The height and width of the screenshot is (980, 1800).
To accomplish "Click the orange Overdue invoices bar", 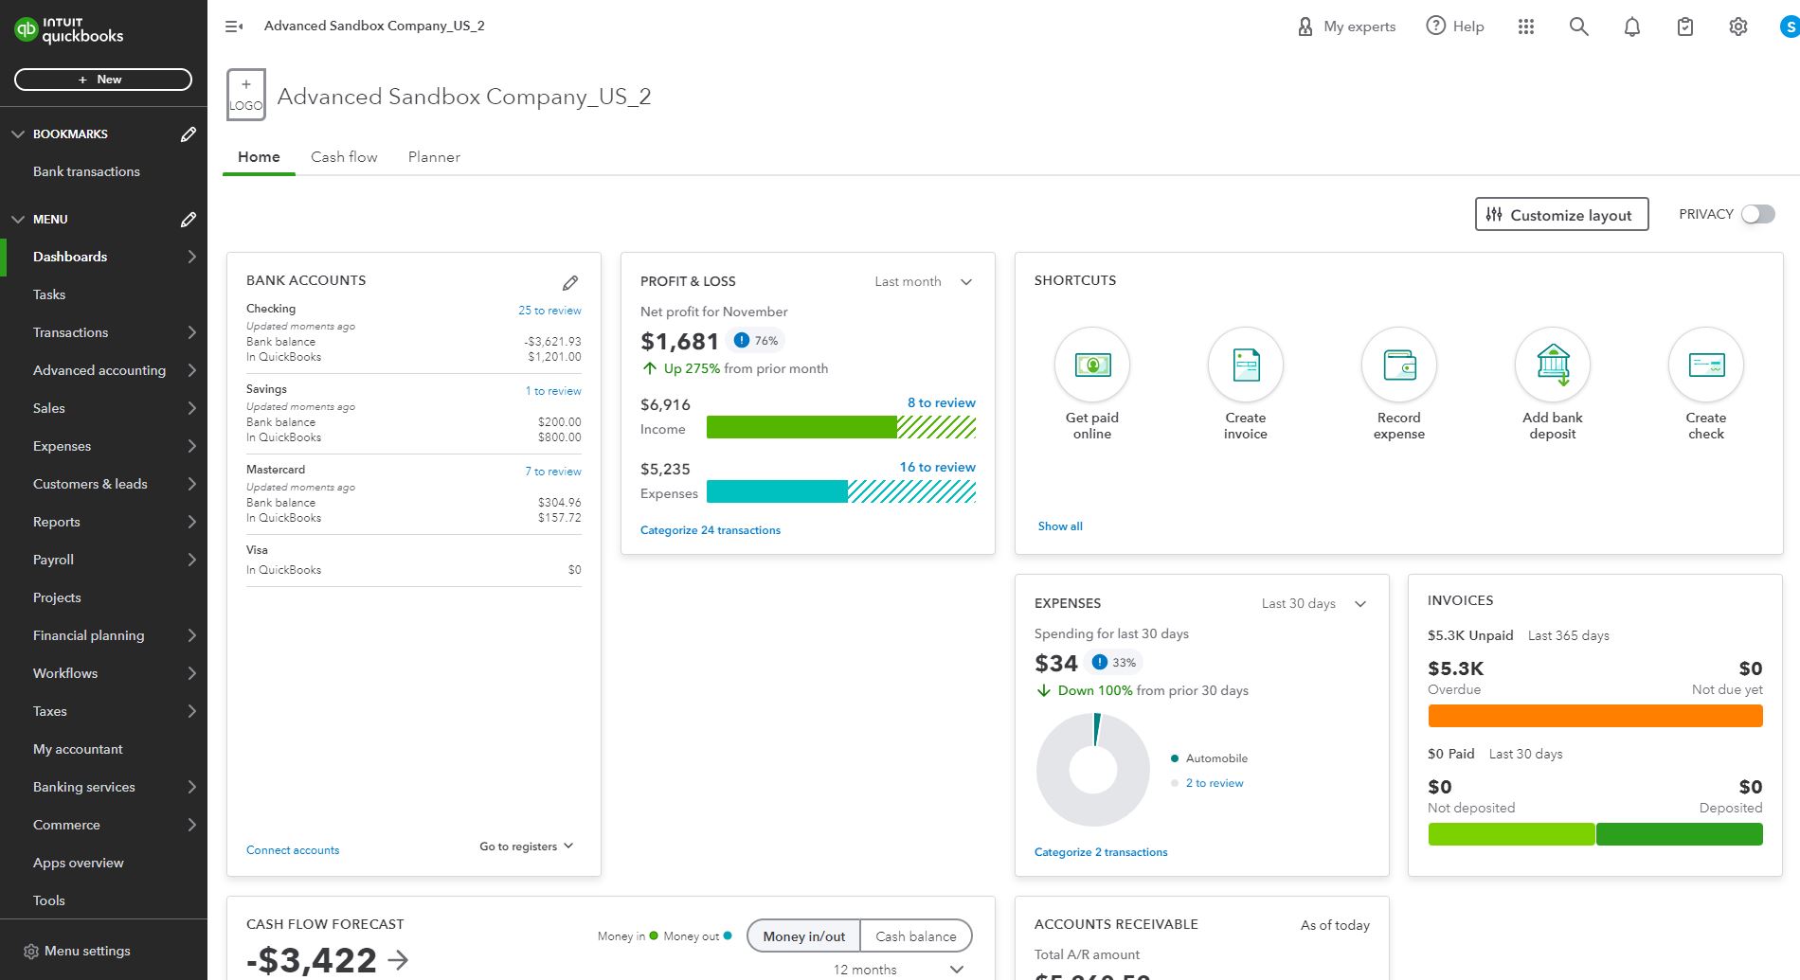I will [1595, 716].
